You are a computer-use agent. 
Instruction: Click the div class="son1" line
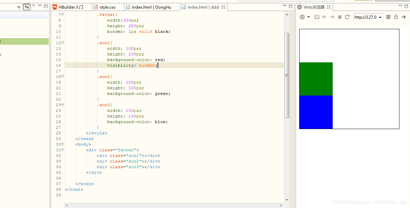click(x=128, y=156)
